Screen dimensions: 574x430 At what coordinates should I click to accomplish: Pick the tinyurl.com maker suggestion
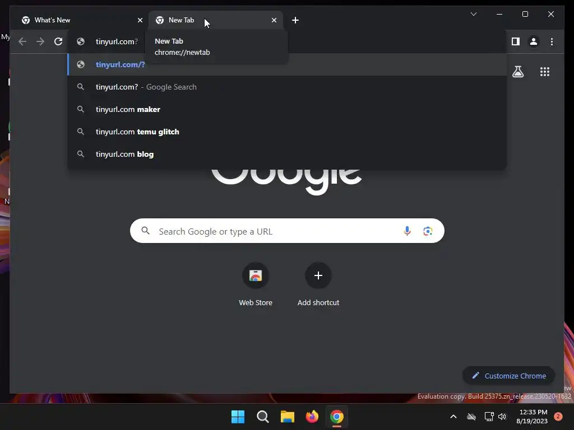[288, 109]
